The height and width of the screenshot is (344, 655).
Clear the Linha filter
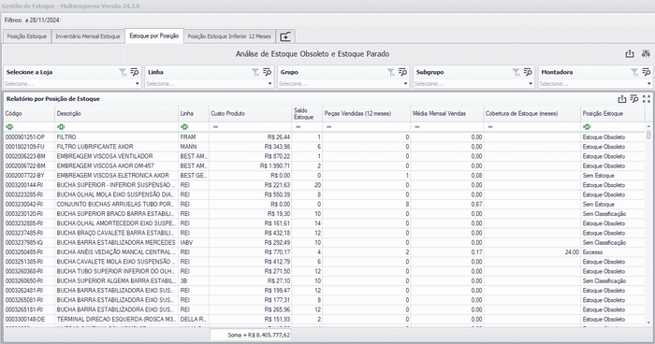click(255, 72)
